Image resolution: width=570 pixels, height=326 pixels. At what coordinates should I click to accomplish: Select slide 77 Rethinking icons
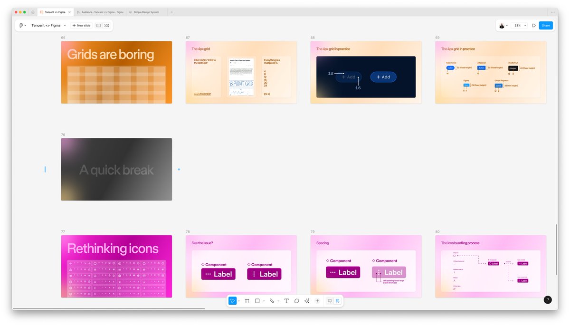coord(116,266)
